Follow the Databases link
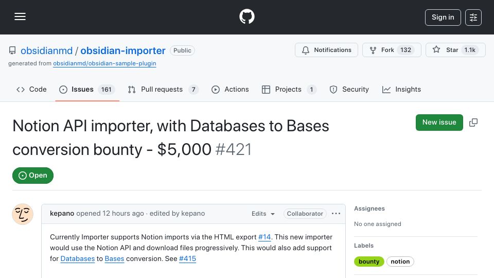The image size is (494, 278). (x=78, y=258)
